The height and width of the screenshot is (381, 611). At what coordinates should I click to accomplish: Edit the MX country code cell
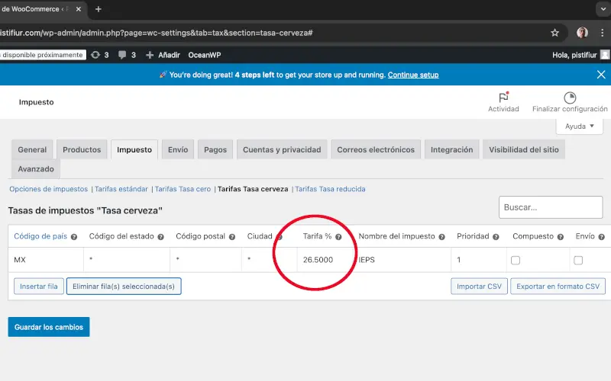pyautogui.click(x=46, y=260)
